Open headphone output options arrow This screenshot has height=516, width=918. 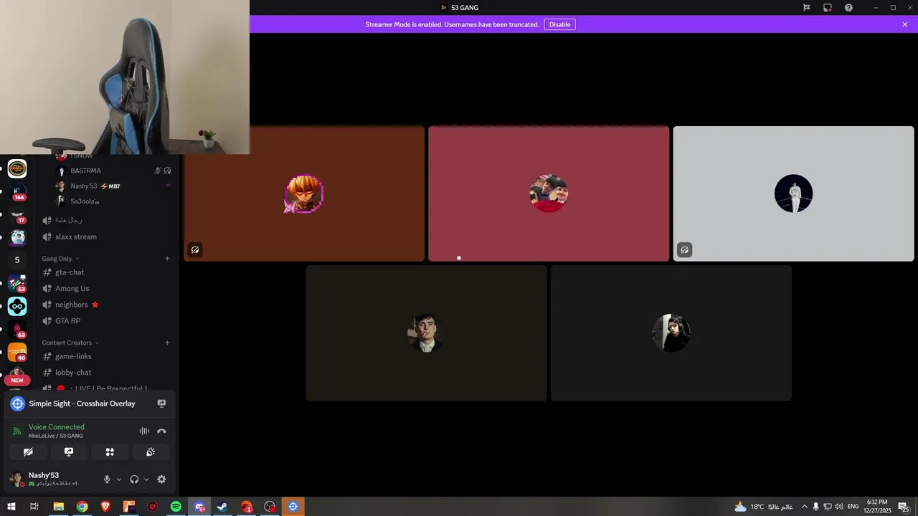pyautogui.click(x=146, y=479)
